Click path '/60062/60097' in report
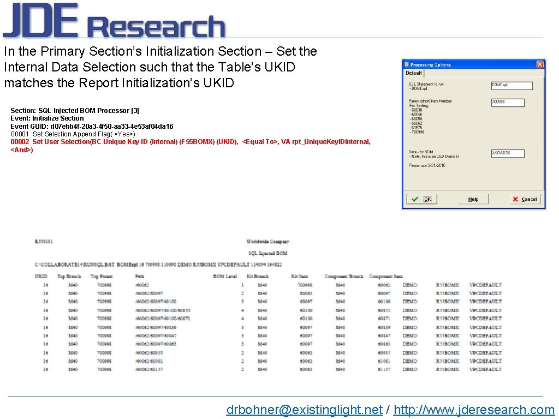 coord(149,293)
